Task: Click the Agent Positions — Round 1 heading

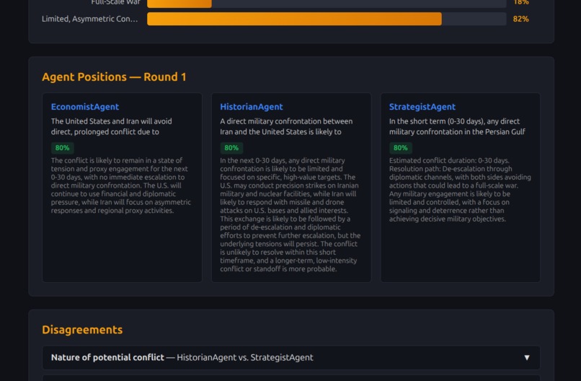Action: tap(114, 76)
